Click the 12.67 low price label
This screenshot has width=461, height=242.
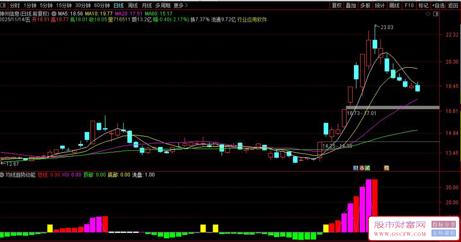[x=12, y=164]
